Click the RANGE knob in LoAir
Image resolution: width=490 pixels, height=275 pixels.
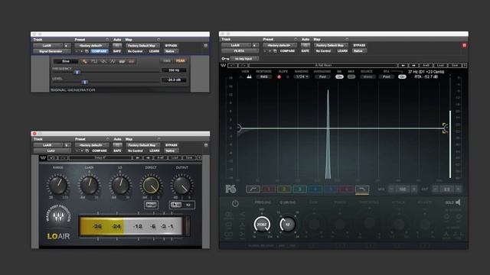[58, 185]
